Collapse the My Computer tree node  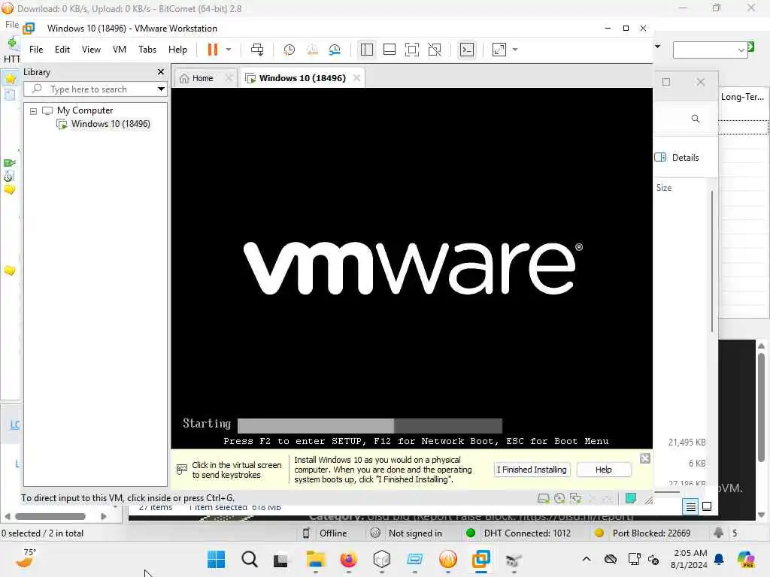pos(33,111)
